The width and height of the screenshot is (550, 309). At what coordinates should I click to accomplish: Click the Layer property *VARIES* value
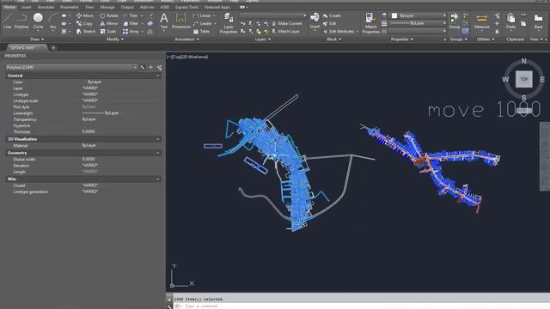click(89, 88)
